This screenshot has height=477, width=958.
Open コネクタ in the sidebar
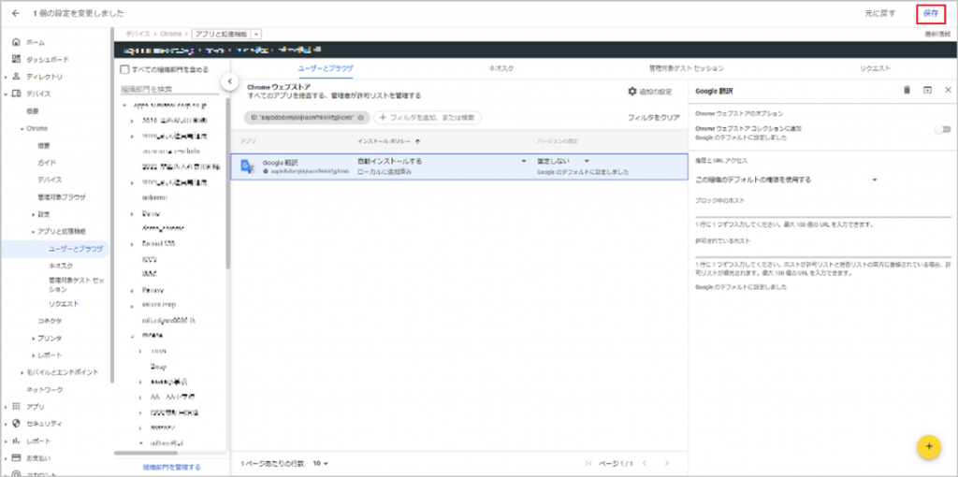(50, 321)
